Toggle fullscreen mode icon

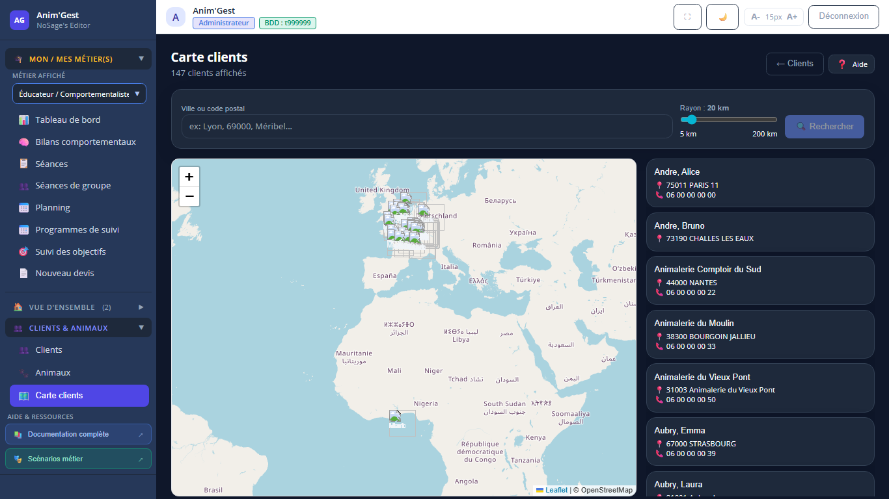687,17
